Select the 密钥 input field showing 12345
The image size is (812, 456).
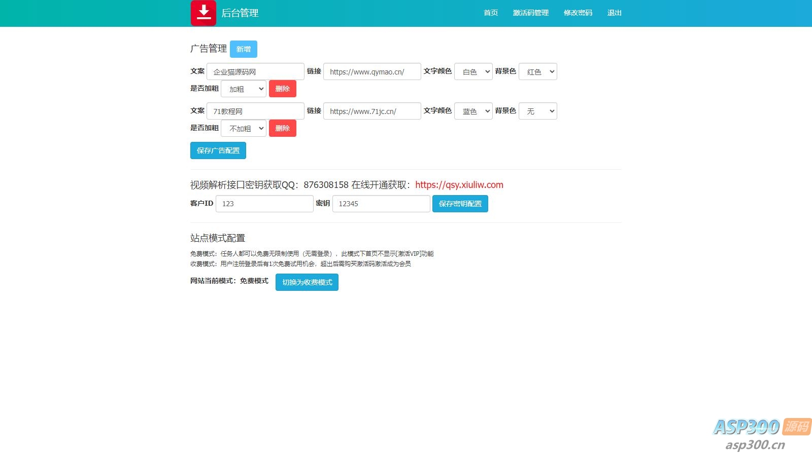pyautogui.click(x=381, y=204)
